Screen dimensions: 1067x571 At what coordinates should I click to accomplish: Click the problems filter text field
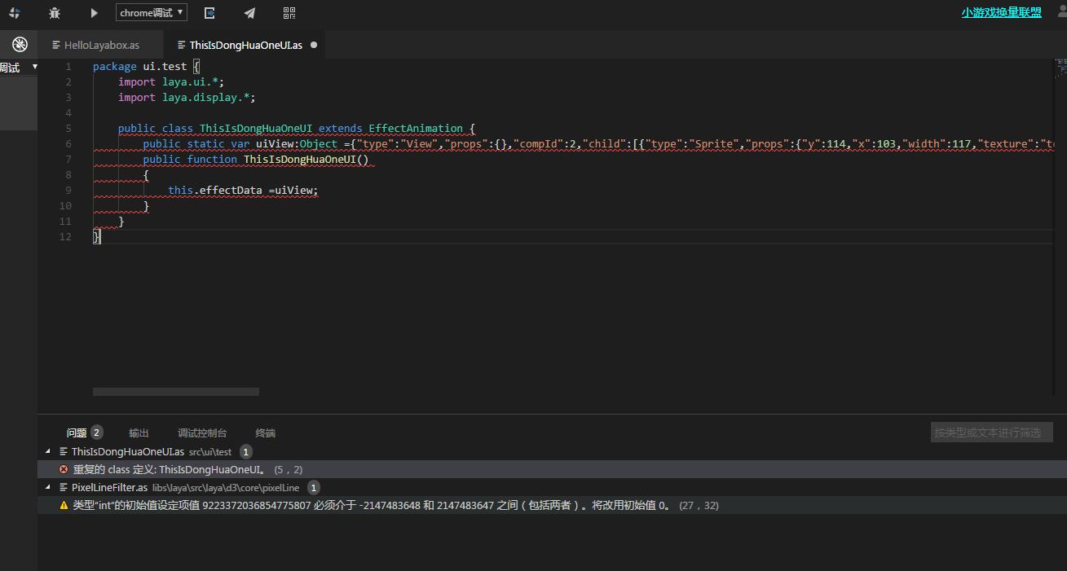[991, 433]
